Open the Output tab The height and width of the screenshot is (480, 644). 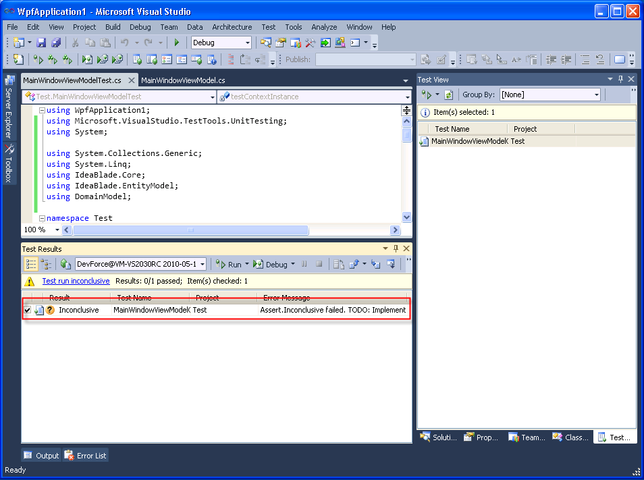pos(41,456)
